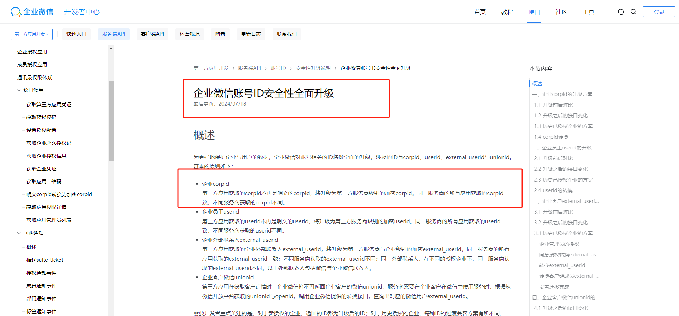Switch to the 更新日志 tab
The height and width of the screenshot is (316, 679).
click(251, 34)
